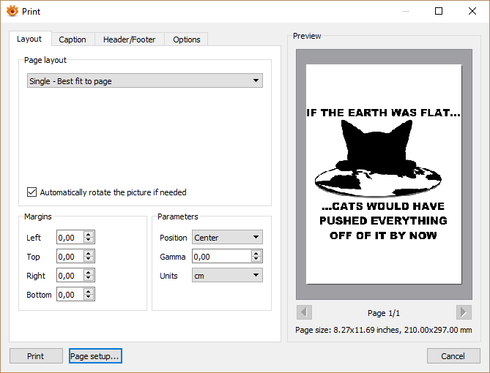Cancel the print dialog
The height and width of the screenshot is (373, 490).
pyautogui.click(x=453, y=356)
